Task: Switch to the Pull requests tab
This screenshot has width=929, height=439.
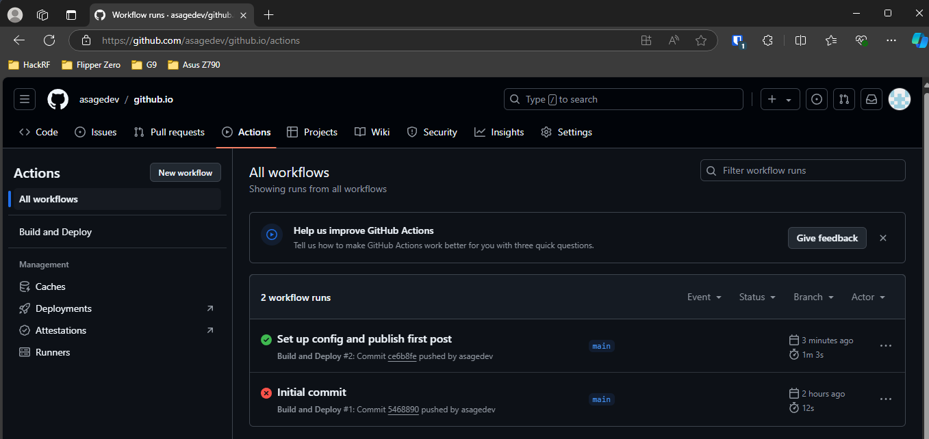Action: [169, 132]
